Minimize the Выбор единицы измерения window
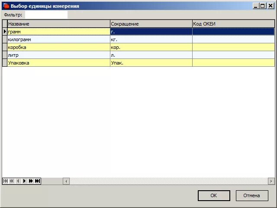 [256, 6]
